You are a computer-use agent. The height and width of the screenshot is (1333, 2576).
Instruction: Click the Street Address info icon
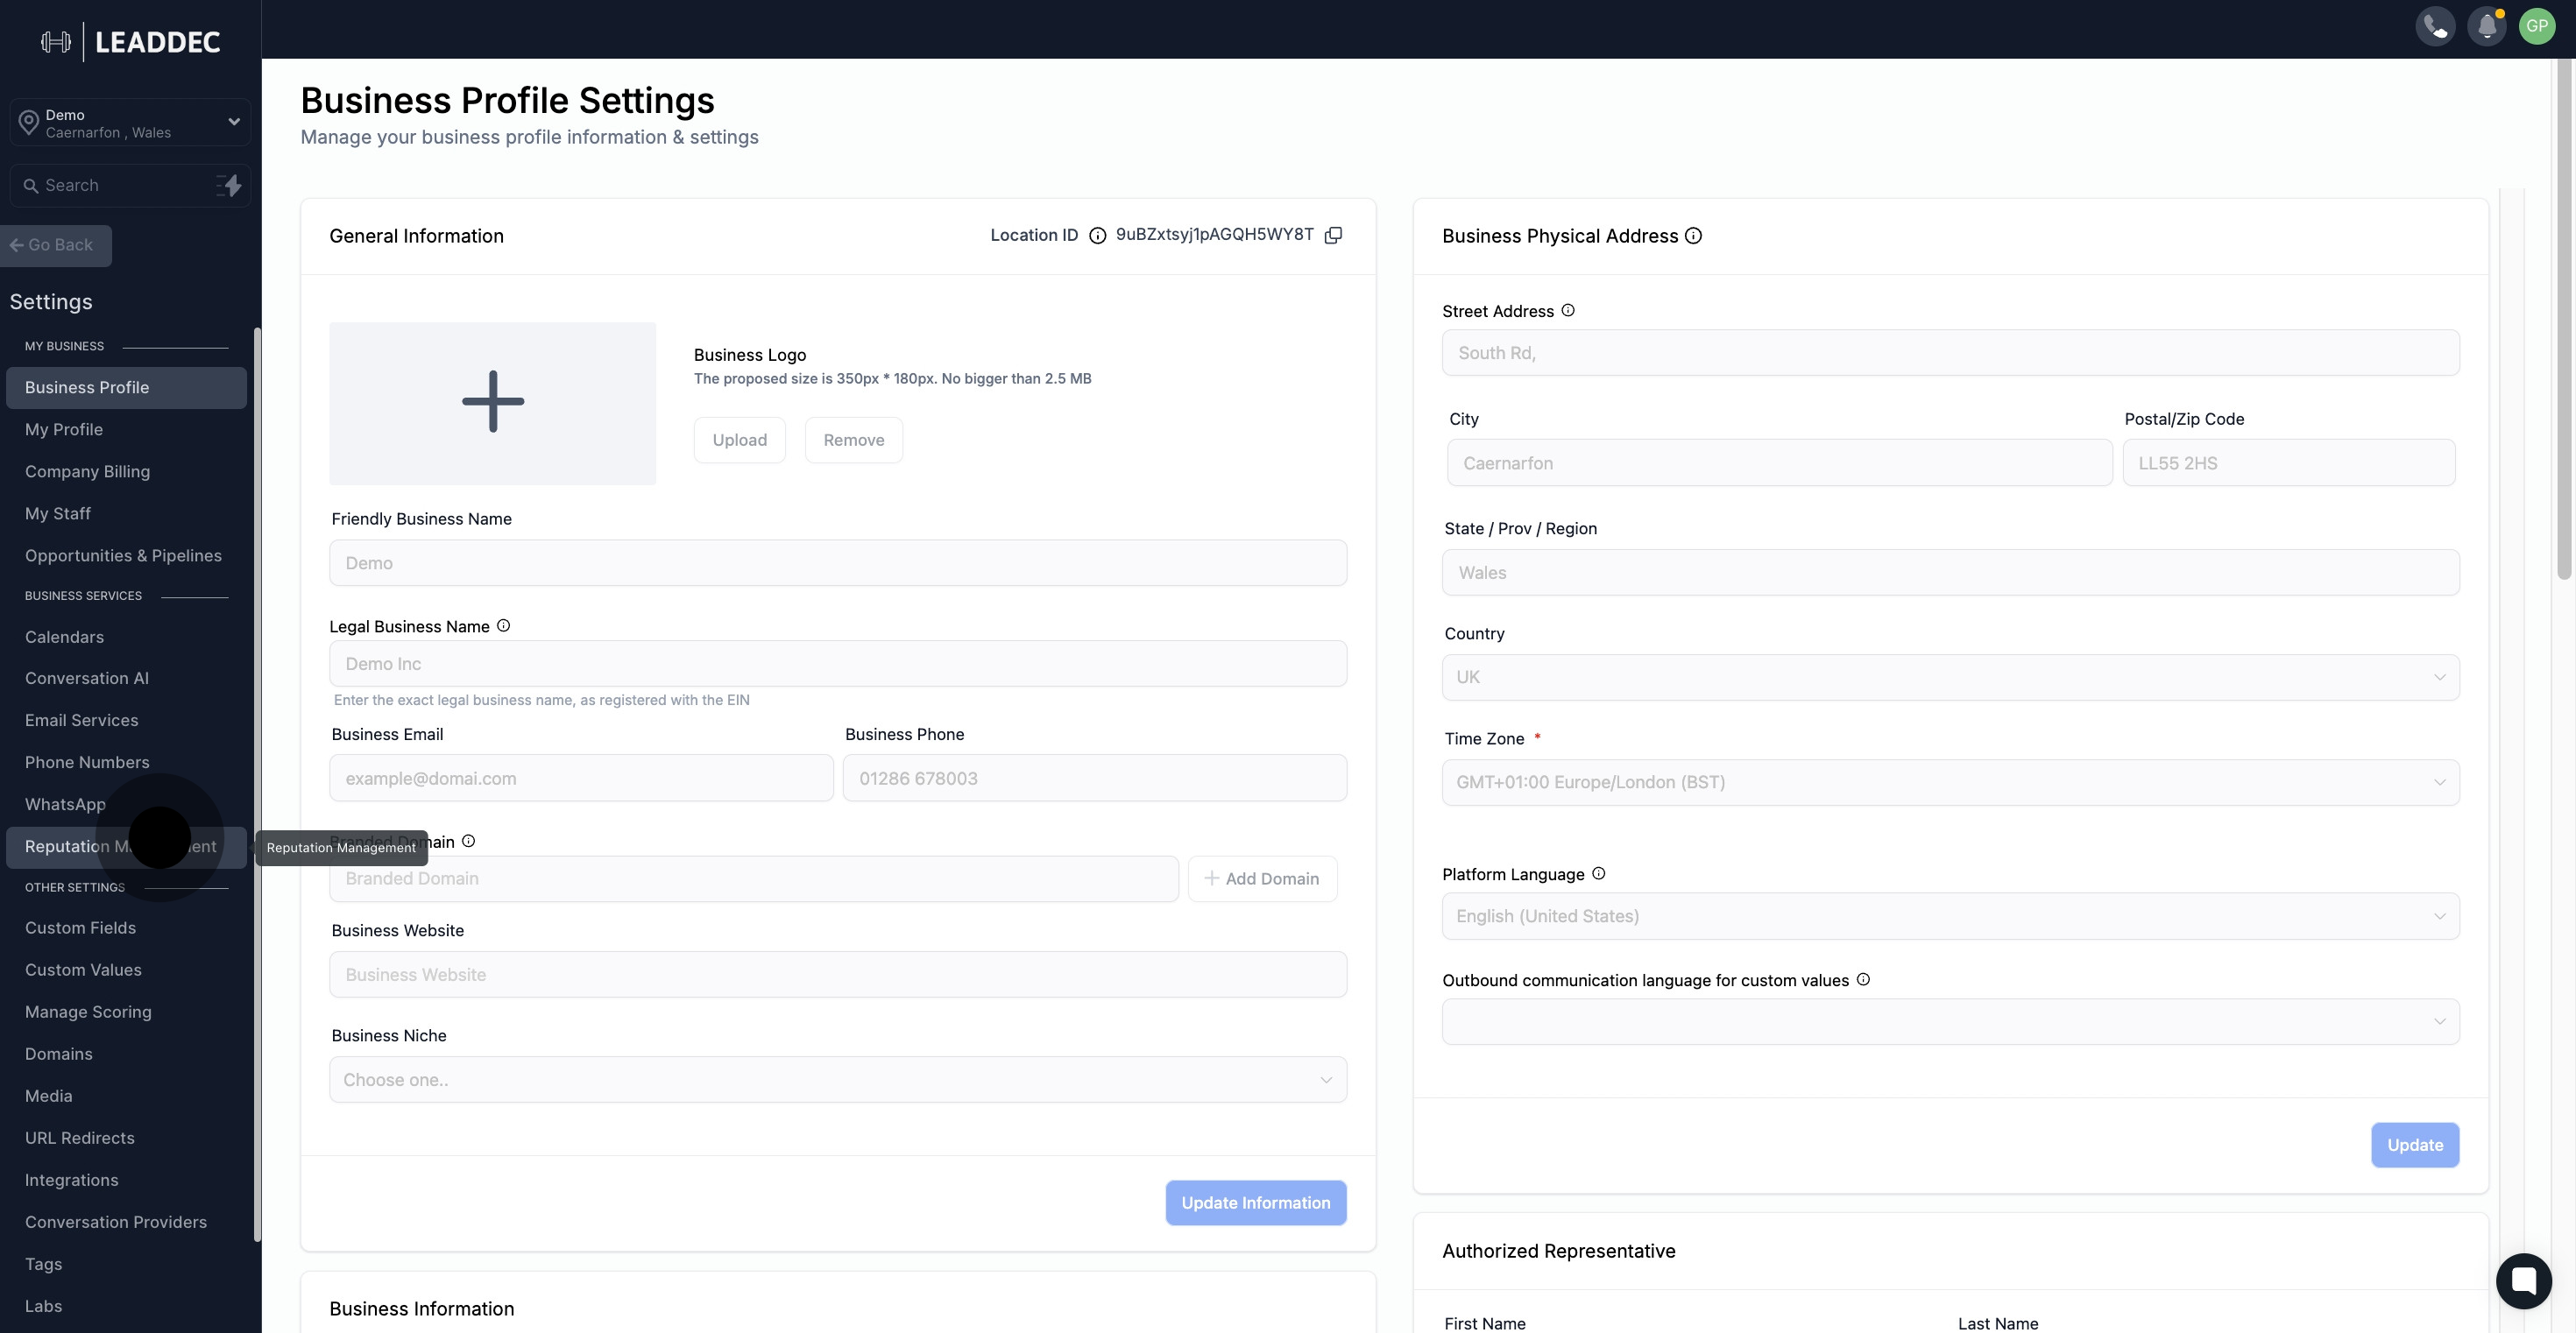(1568, 311)
